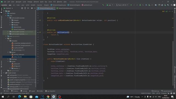This screenshot has height=99, width=176.
Task: Click the Make Project hammer icon
Action: click(103, 5)
